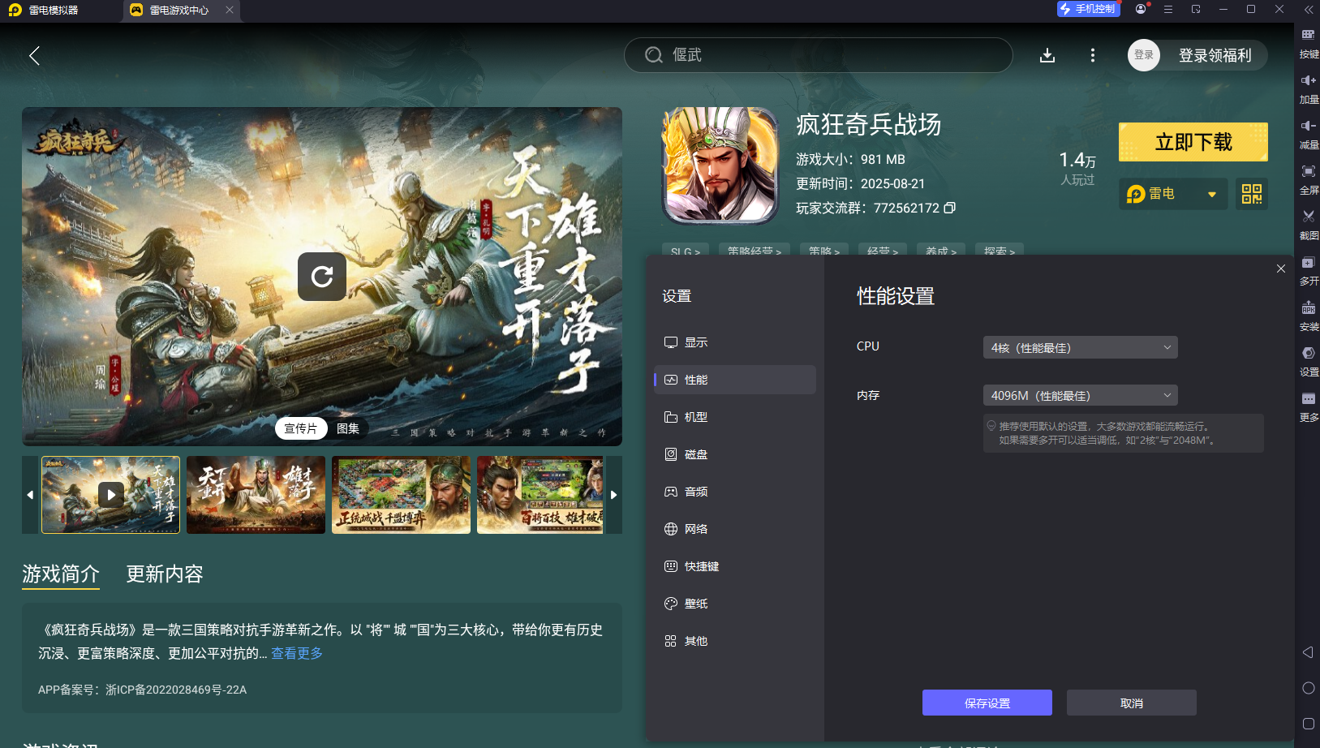Image resolution: width=1320 pixels, height=748 pixels.
Task: Expand the 内存 4096M dropdown
Action: coord(1080,395)
